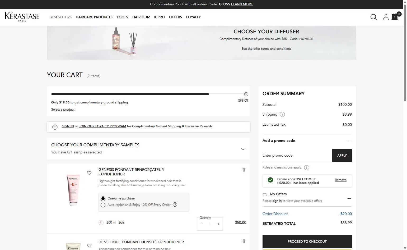Image resolution: width=407 pixels, height=250 pixels.
Task: Click the page vertical scrollbar
Action: [x=405, y=53]
